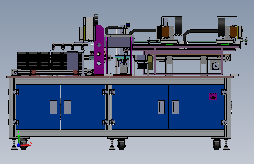The height and width of the screenshot is (164, 254).
Task: Select the middle caster wheel under the frame
Action: click(x=122, y=144)
